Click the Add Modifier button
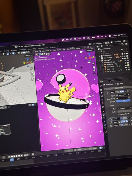 [118, 88]
